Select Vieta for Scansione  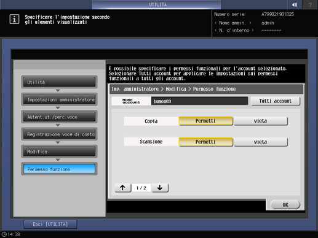tap(261, 142)
